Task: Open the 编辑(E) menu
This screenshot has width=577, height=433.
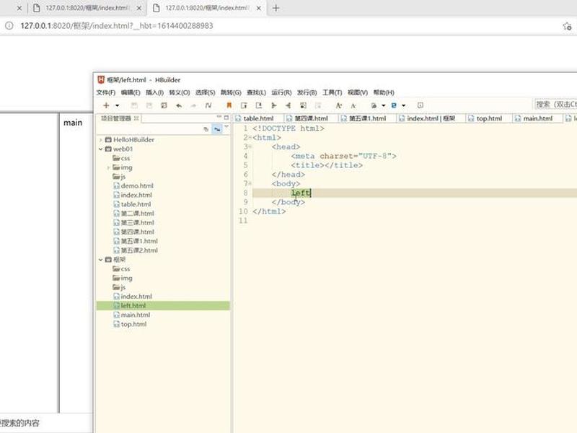Action: click(x=131, y=92)
